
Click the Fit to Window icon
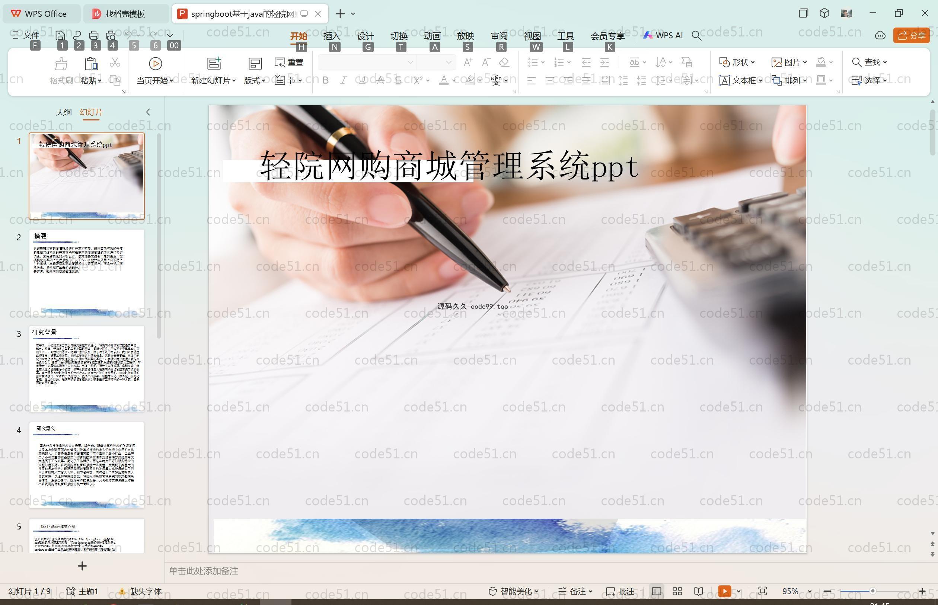(762, 591)
